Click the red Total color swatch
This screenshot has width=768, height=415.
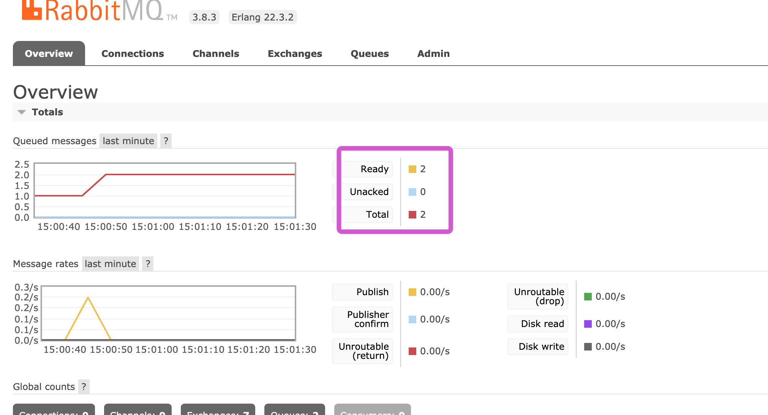pyautogui.click(x=412, y=215)
